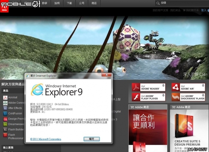Close the 關於 Internet Explorer dialog

106,75
